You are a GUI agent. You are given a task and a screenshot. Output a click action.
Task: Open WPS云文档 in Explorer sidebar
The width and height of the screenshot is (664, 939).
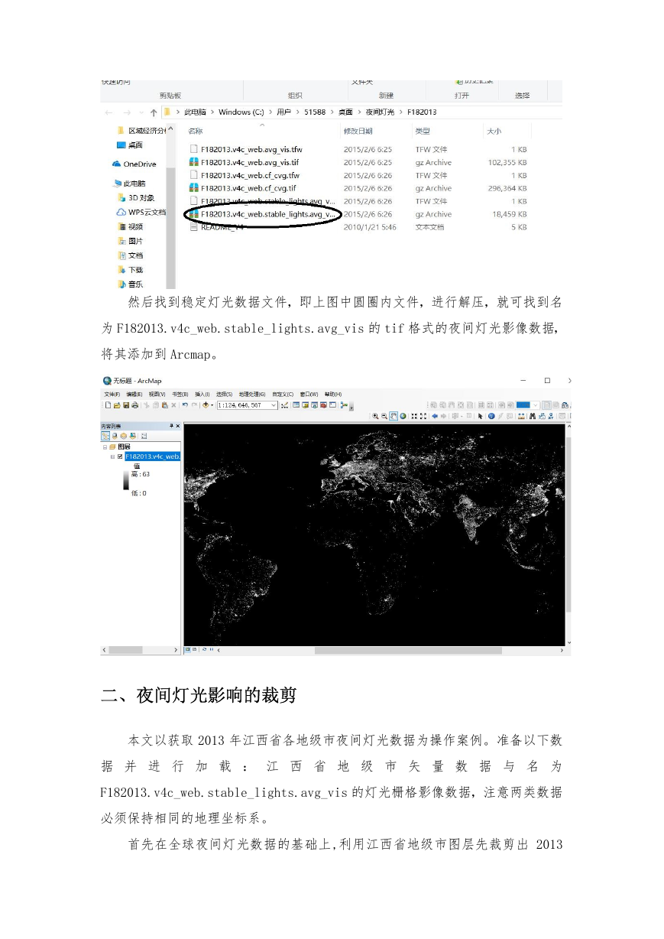point(147,212)
